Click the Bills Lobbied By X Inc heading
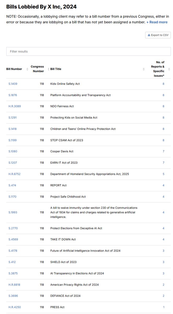 click(41, 7)
